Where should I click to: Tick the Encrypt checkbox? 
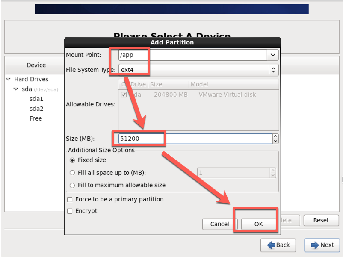pyautogui.click(x=70, y=211)
